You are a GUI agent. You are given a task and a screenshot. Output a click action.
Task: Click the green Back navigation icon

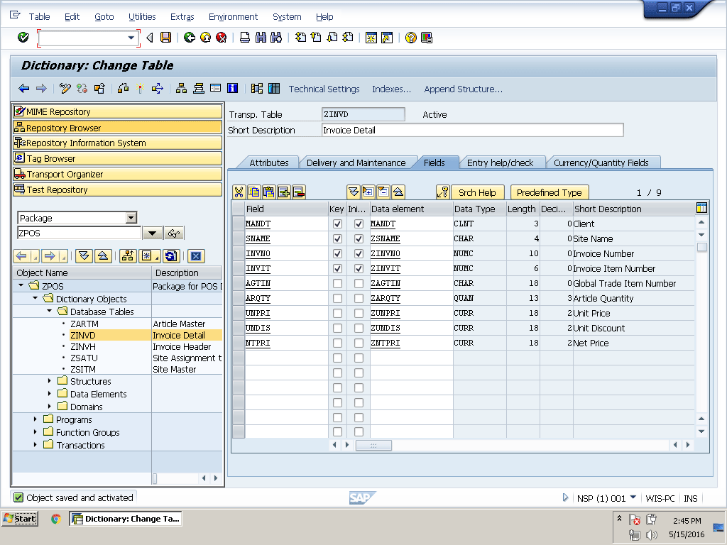tap(189, 38)
